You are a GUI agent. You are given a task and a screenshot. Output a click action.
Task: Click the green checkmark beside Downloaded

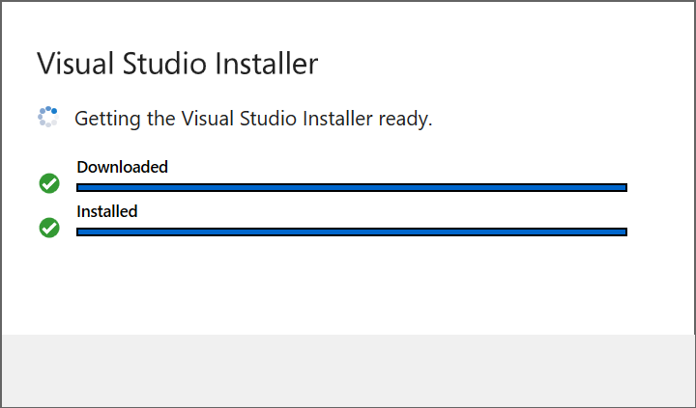pos(49,183)
